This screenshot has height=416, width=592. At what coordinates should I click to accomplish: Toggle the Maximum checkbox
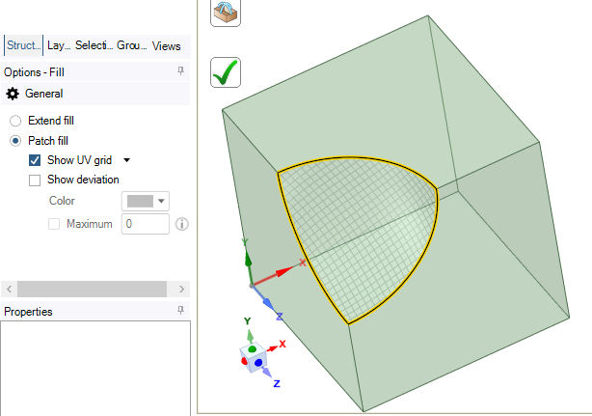[54, 224]
